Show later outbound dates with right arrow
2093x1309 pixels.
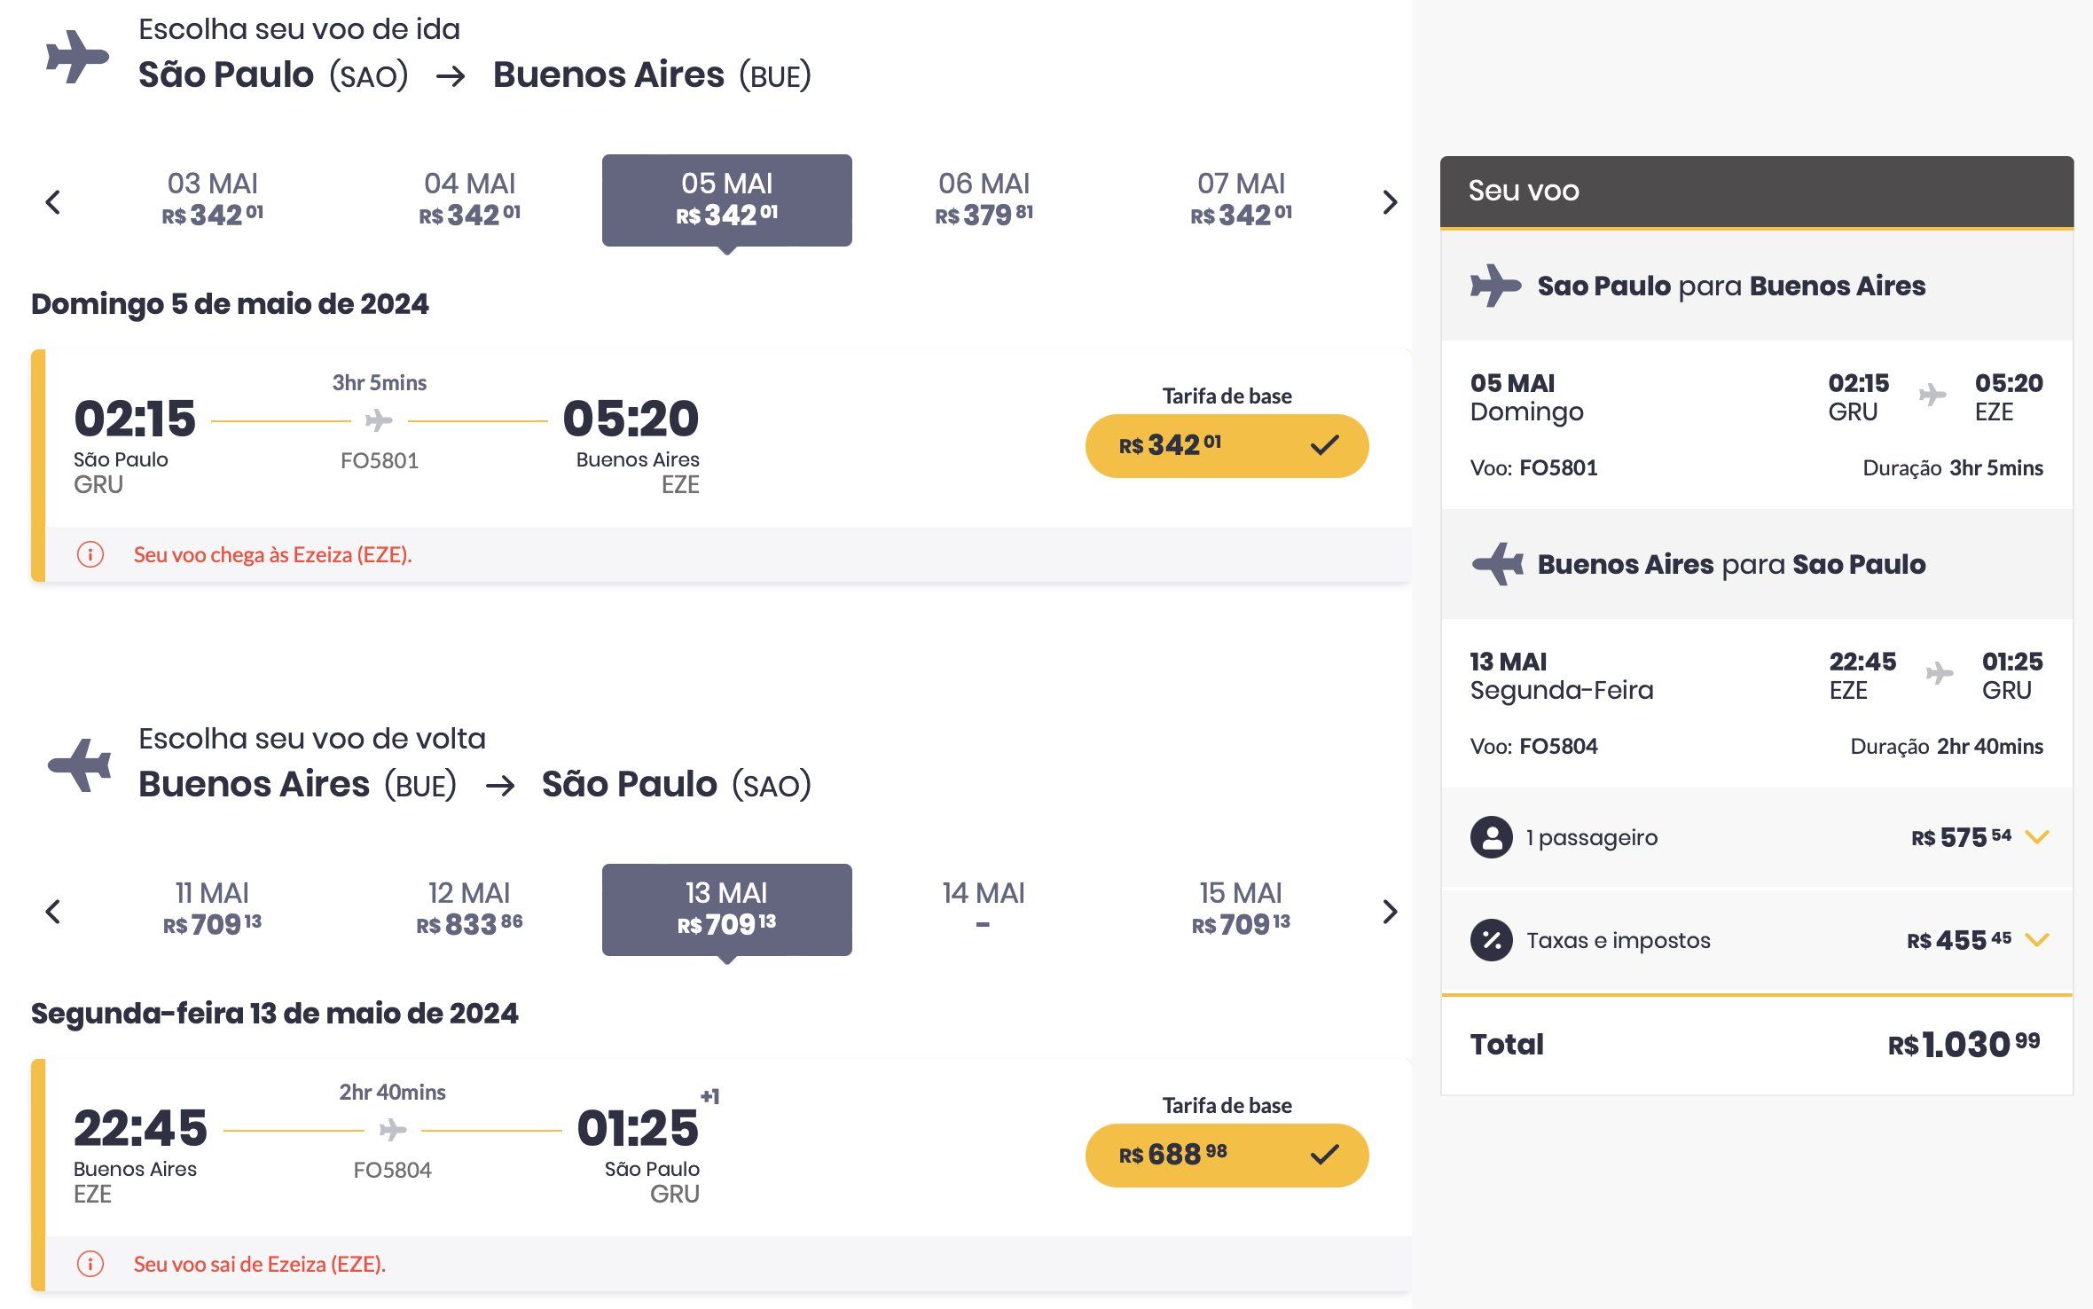(x=1390, y=202)
